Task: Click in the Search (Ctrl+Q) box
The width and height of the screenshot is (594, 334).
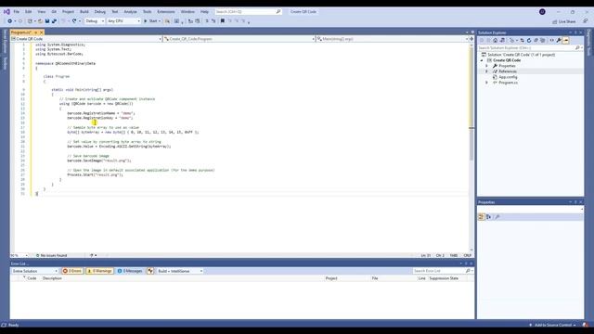Action: (248, 12)
